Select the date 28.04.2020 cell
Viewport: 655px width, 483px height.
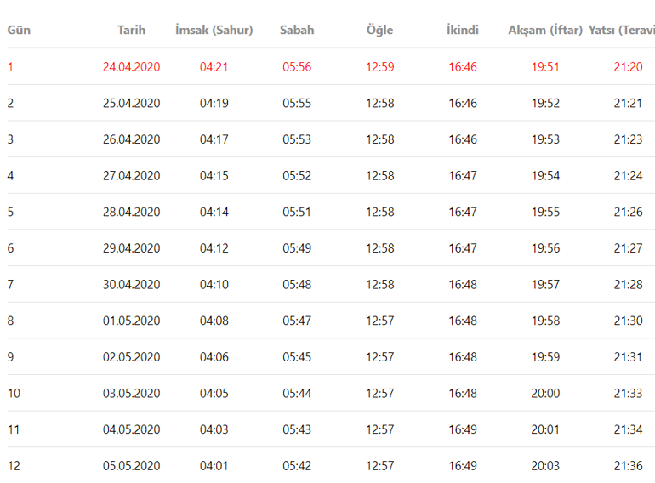tap(131, 212)
